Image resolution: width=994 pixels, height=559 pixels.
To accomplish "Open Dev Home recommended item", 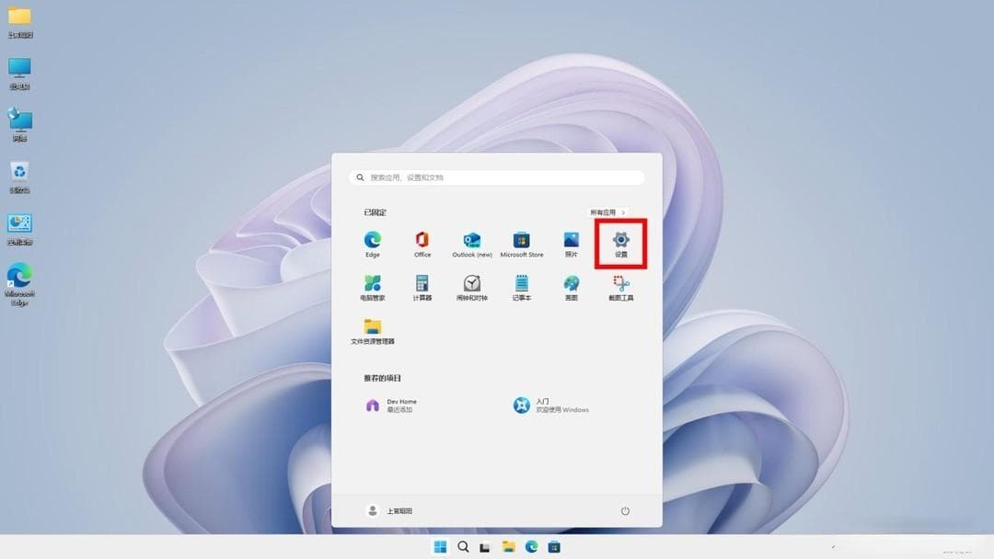I will click(x=392, y=405).
